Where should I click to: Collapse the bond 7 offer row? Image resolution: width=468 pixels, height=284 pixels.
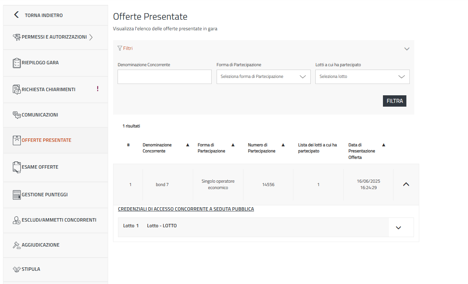(406, 185)
